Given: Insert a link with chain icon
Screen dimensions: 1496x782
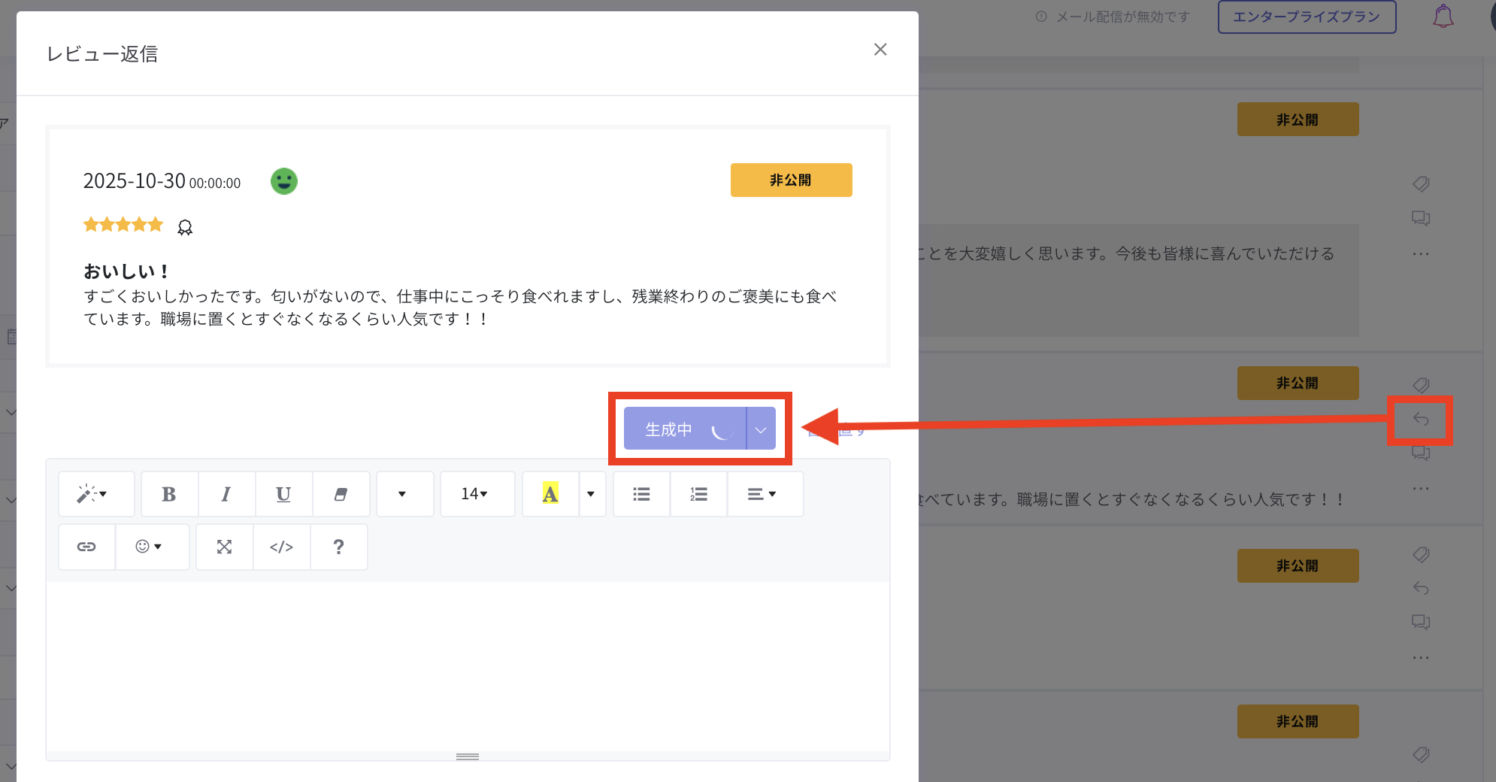Looking at the screenshot, I should [x=86, y=547].
